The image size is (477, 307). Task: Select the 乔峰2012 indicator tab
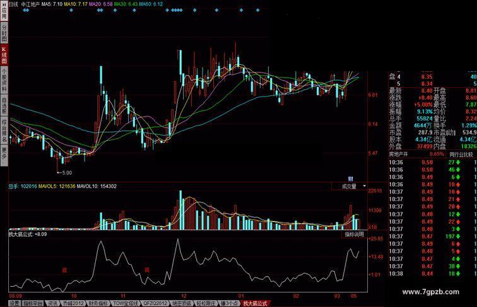(x=73, y=303)
